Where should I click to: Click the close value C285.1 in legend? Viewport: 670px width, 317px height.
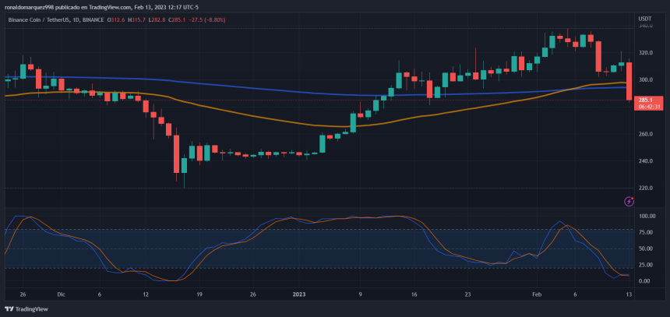[x=177, y=19]
